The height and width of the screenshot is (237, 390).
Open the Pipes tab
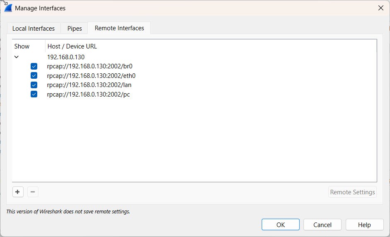(75, 28)
